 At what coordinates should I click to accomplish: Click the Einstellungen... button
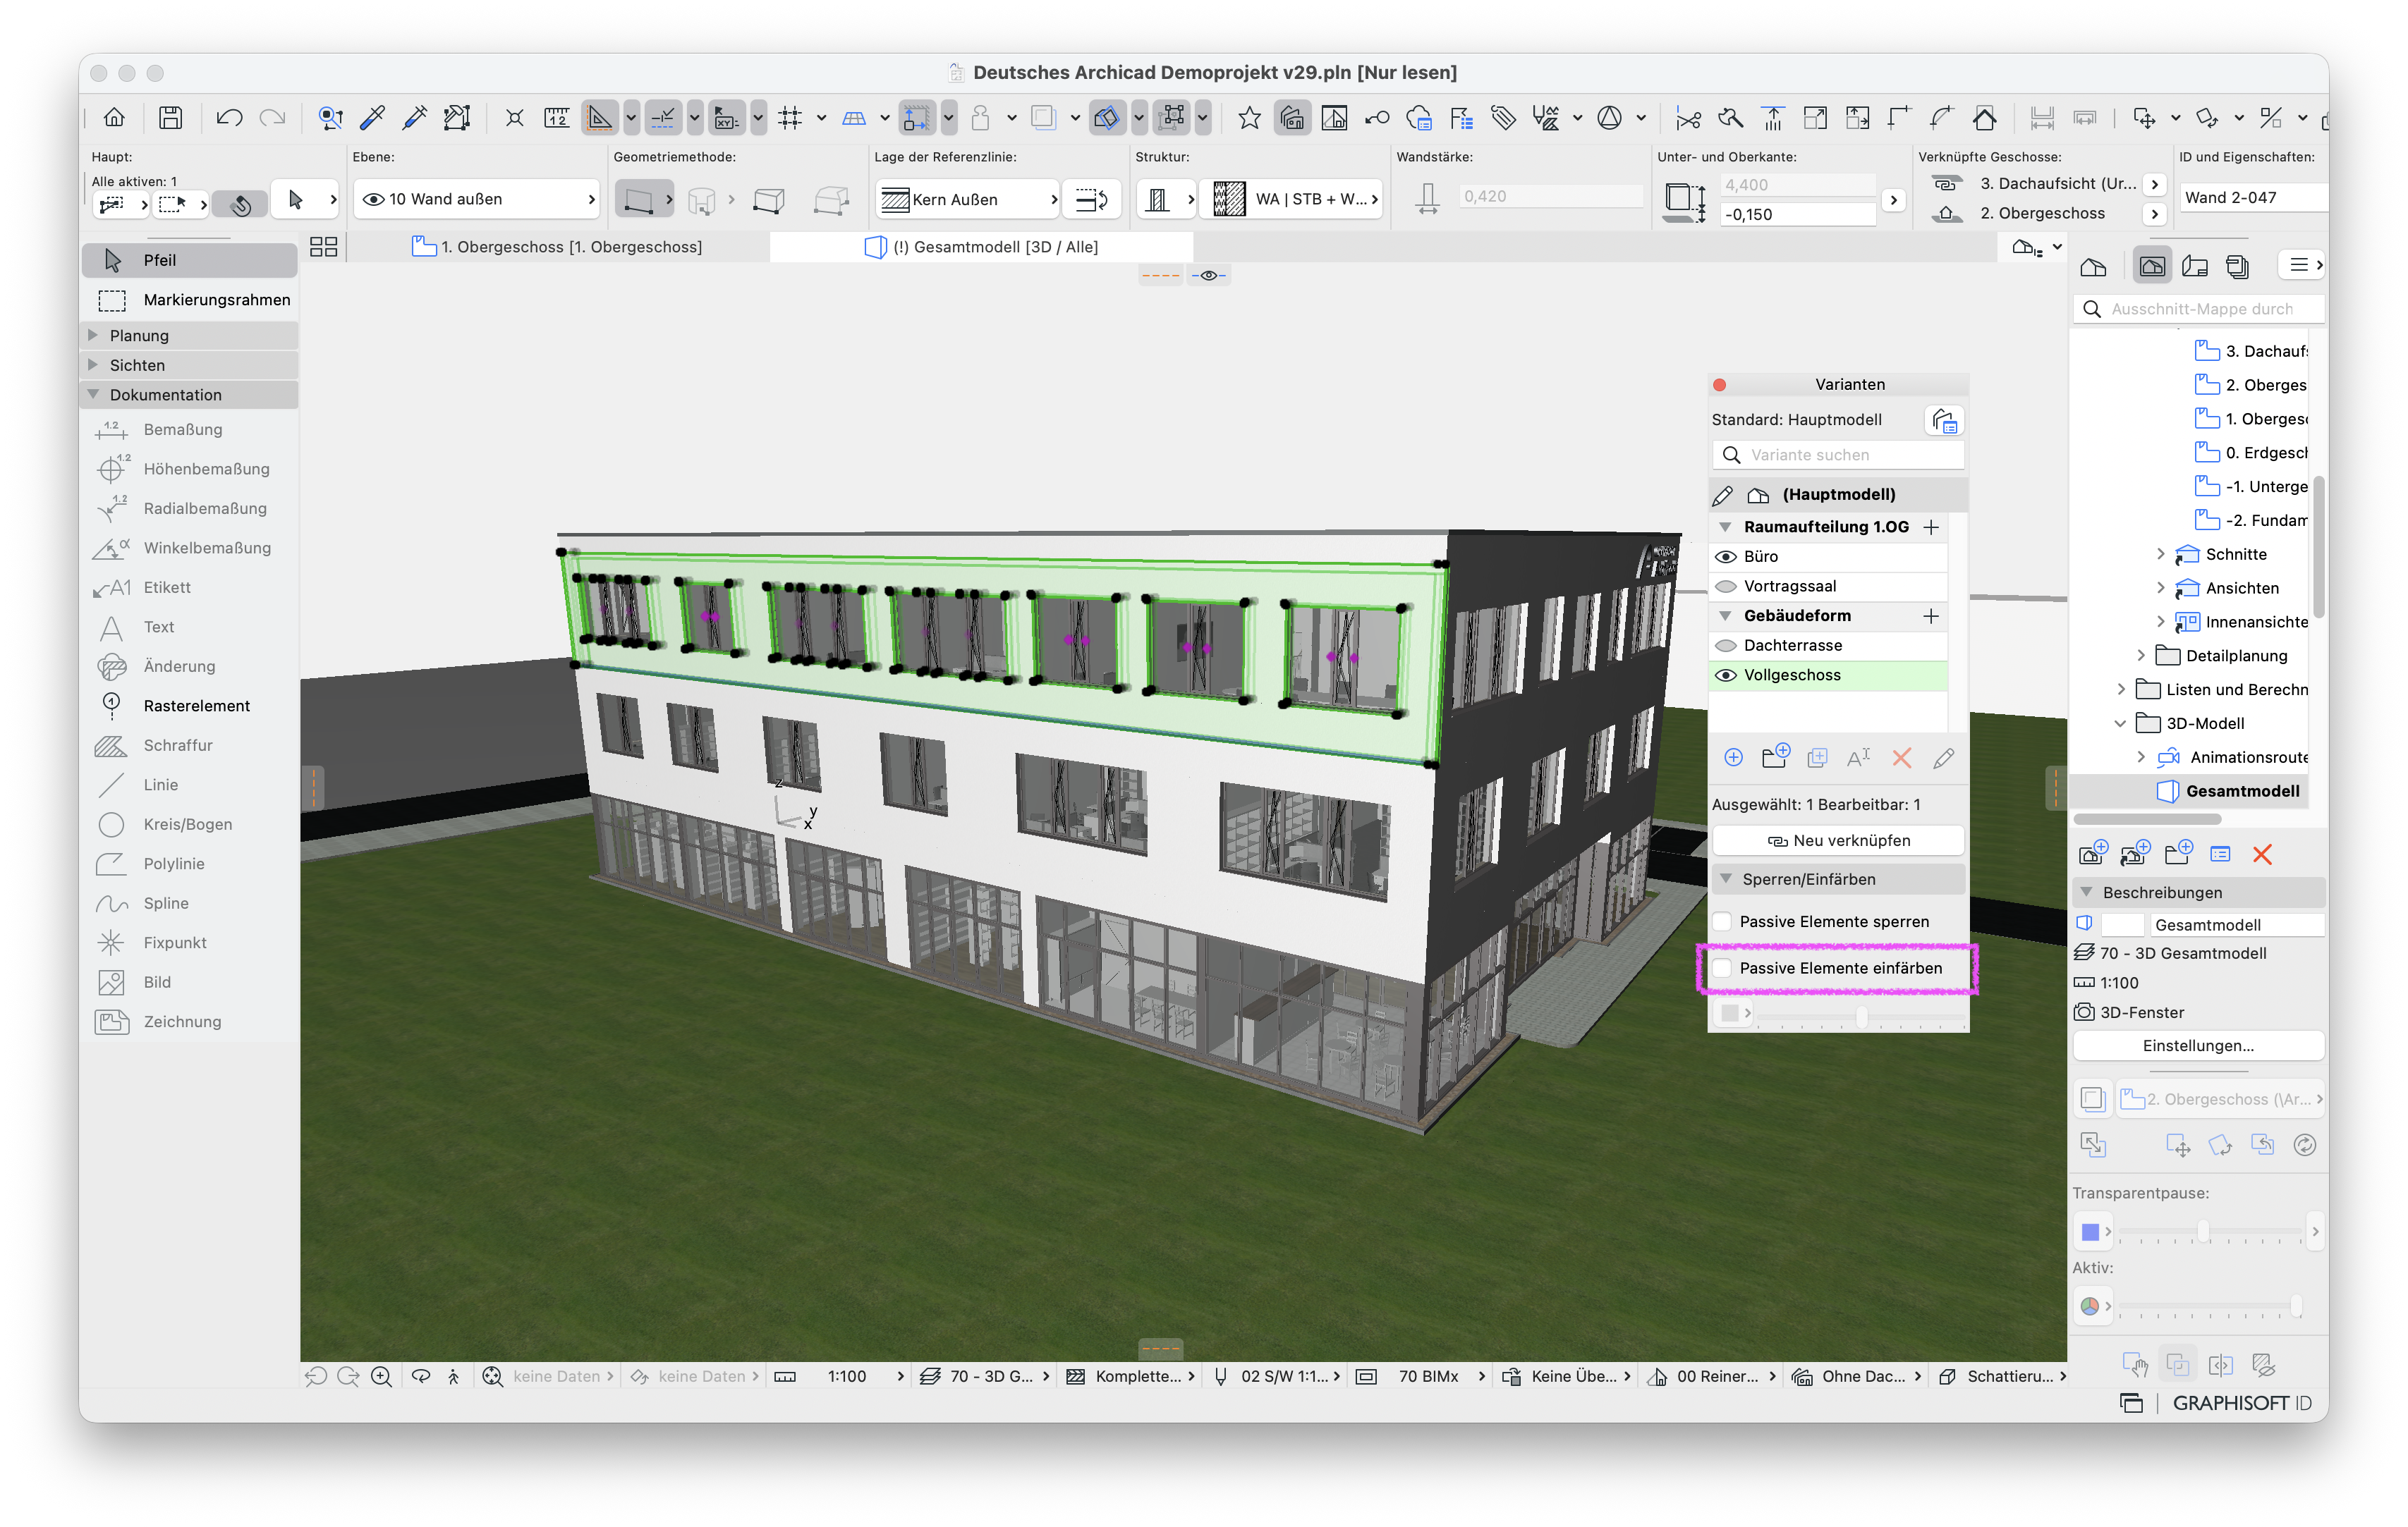[x=2198, y=1045]
